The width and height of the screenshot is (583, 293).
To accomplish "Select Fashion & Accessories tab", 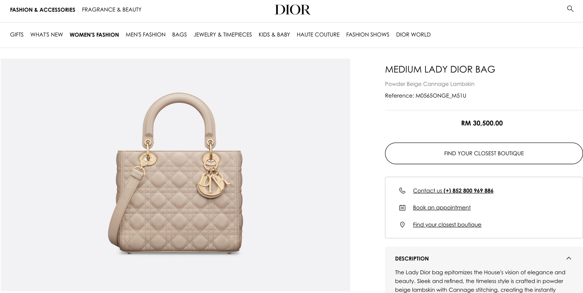I will (x=42, y=10).
